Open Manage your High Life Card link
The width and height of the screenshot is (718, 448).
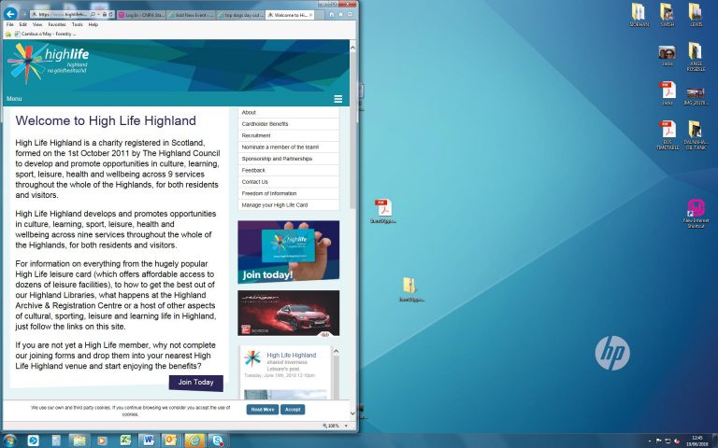click(x=289, y=205)
